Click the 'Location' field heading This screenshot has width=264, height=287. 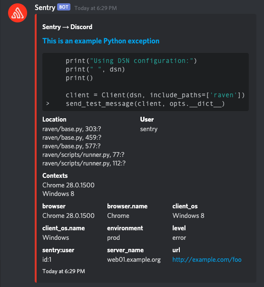pyautogui.click(x=54, y=120)
